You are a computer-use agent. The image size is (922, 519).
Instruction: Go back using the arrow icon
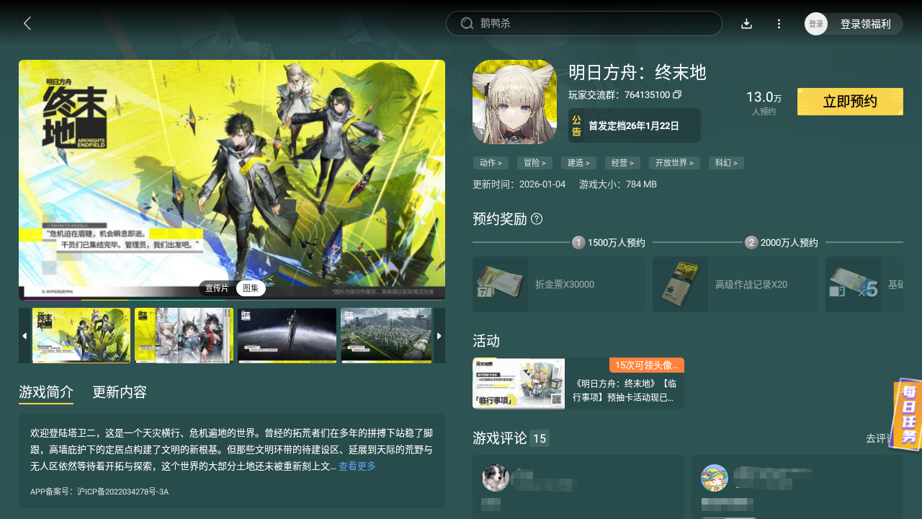[x=27, y=24]
